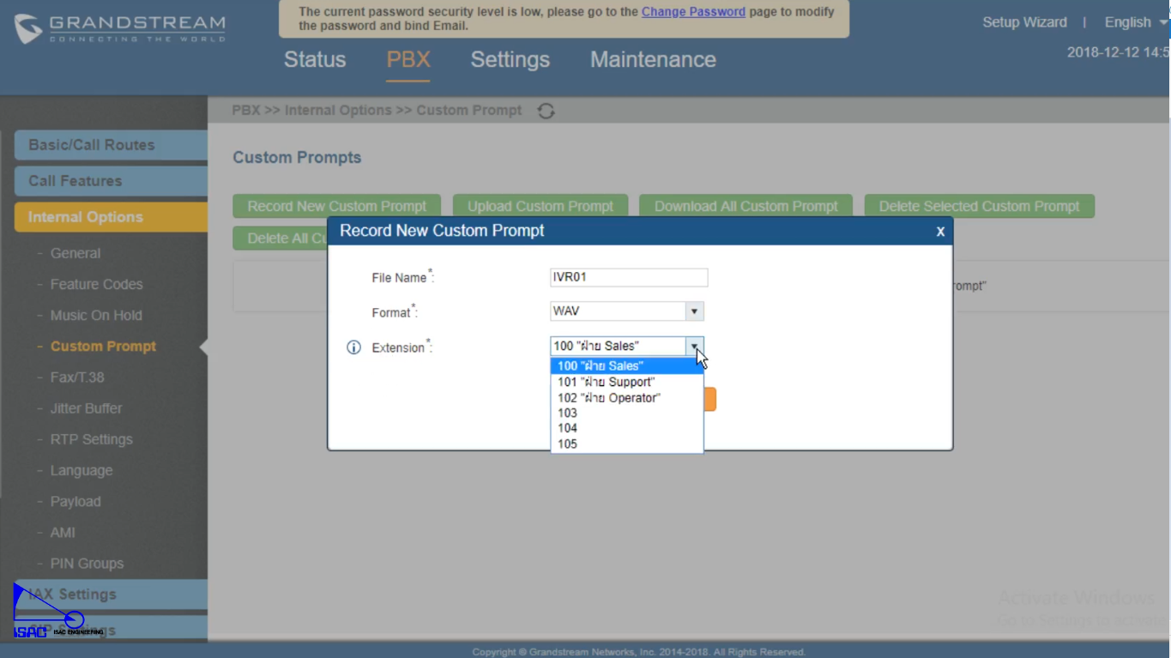Open the Format dropdown arrow

[694, 311]
